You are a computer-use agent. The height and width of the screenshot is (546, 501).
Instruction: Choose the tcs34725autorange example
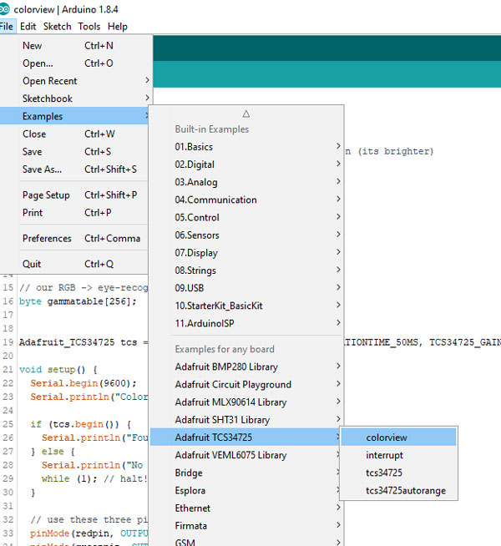pyautogui.click(x=405, y=491)
